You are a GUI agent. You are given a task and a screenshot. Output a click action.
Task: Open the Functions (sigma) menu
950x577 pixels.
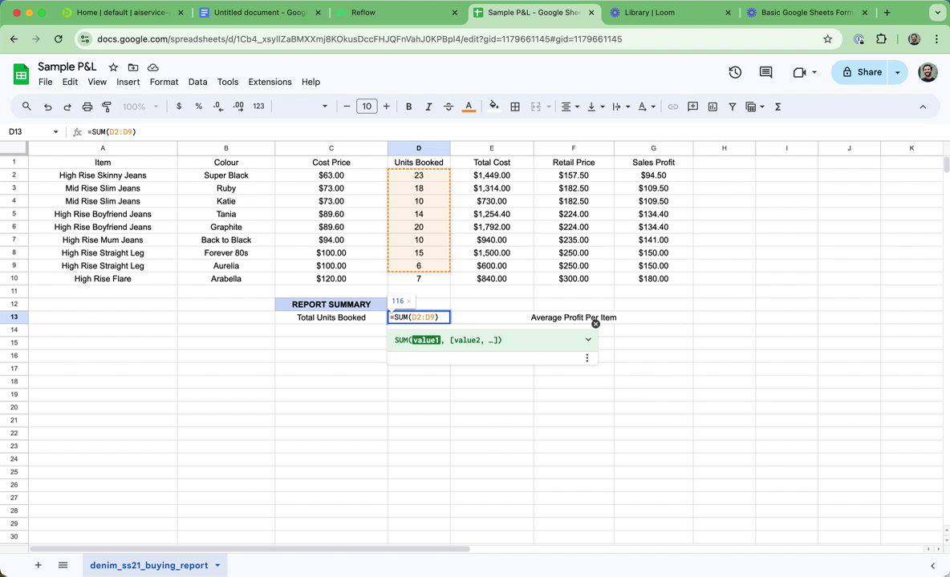pyautogui.click(x=777, y=106)
